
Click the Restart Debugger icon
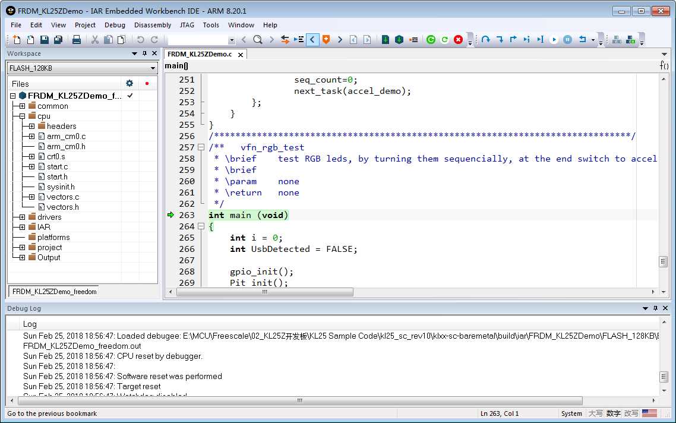click(444, 40)
